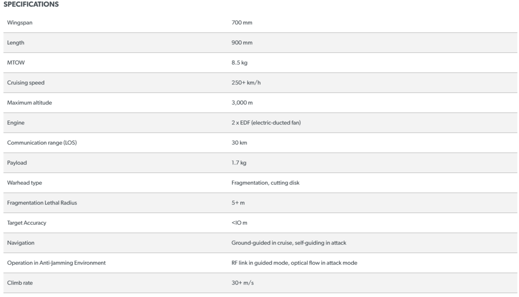Select the 30+ m/s climb rate value

242,283
